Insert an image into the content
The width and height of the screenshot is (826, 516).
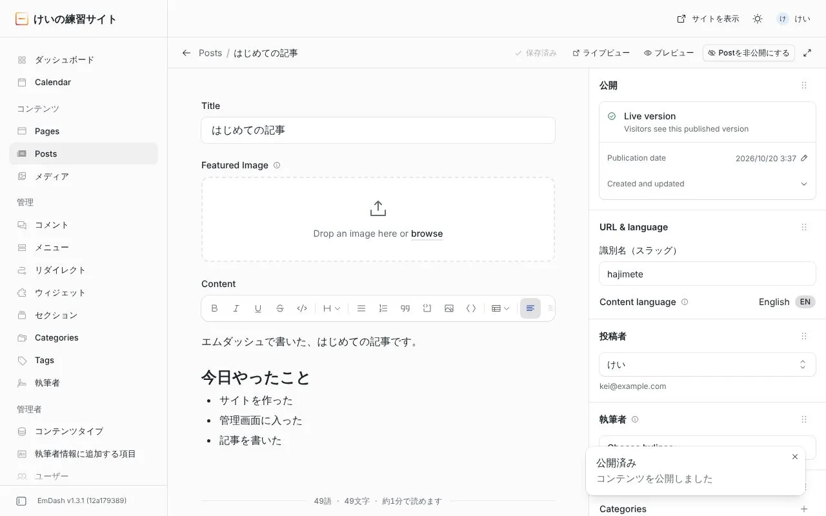point(449,308)
